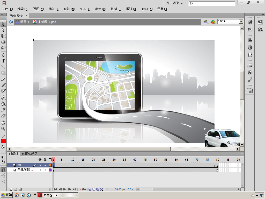Viewport: 265px width, 199px height.
Task: Select the Lasso tool
Action: [x=3, y=48]
